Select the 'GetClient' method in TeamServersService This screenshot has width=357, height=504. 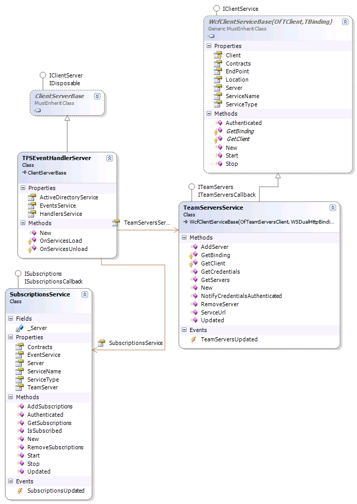[213, 263]
